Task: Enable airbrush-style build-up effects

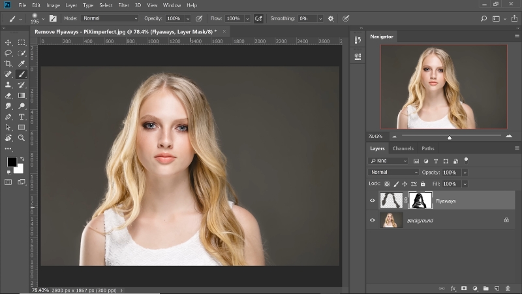Action: pyautogui.click(x=258, y=19)
